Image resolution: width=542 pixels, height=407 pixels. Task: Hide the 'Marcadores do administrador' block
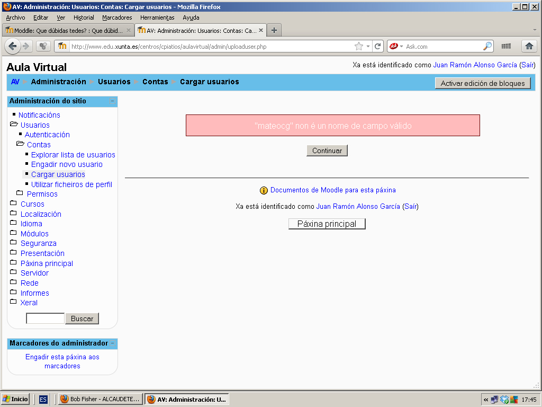coord(112,343)
